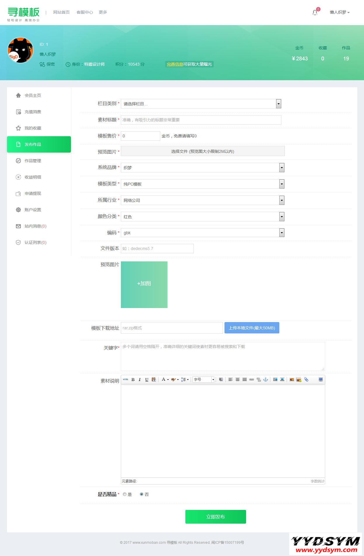Open the notification bell icon
This screenshot has height=556, width=364.
[x=315, y=12]
